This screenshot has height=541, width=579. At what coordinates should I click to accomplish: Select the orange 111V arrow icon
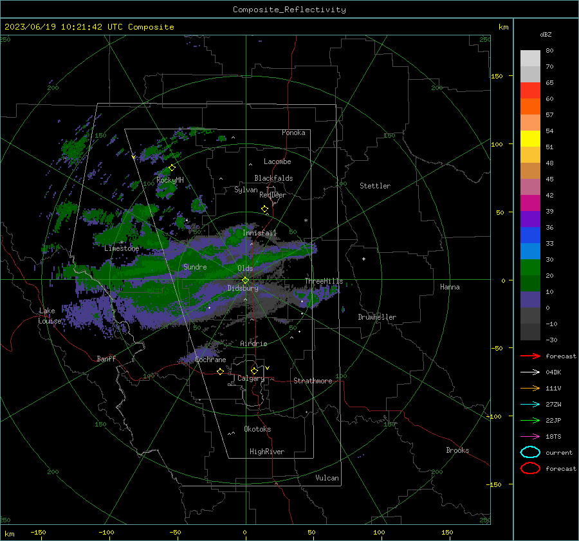coord(530,388)
